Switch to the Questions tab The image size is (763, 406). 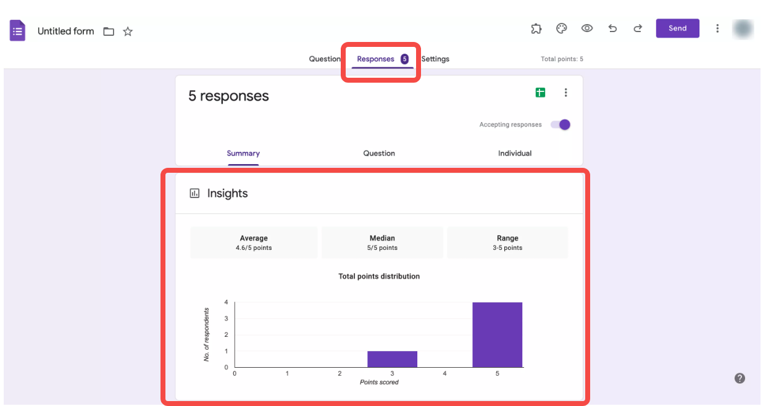pos(325,59)
